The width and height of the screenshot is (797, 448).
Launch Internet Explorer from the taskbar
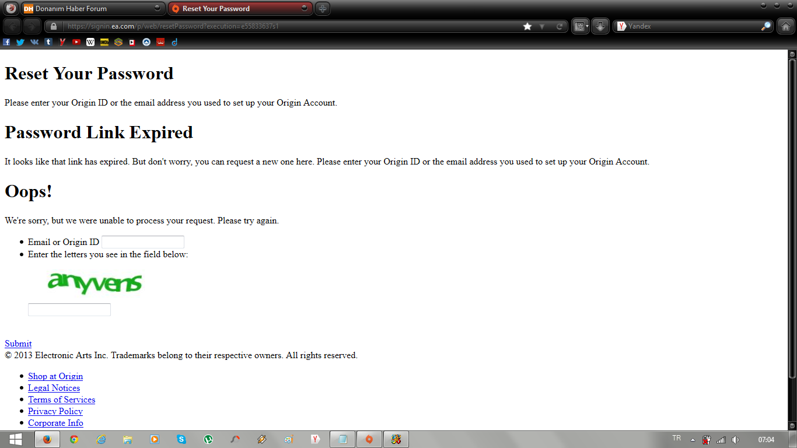(x=101, y=439)
